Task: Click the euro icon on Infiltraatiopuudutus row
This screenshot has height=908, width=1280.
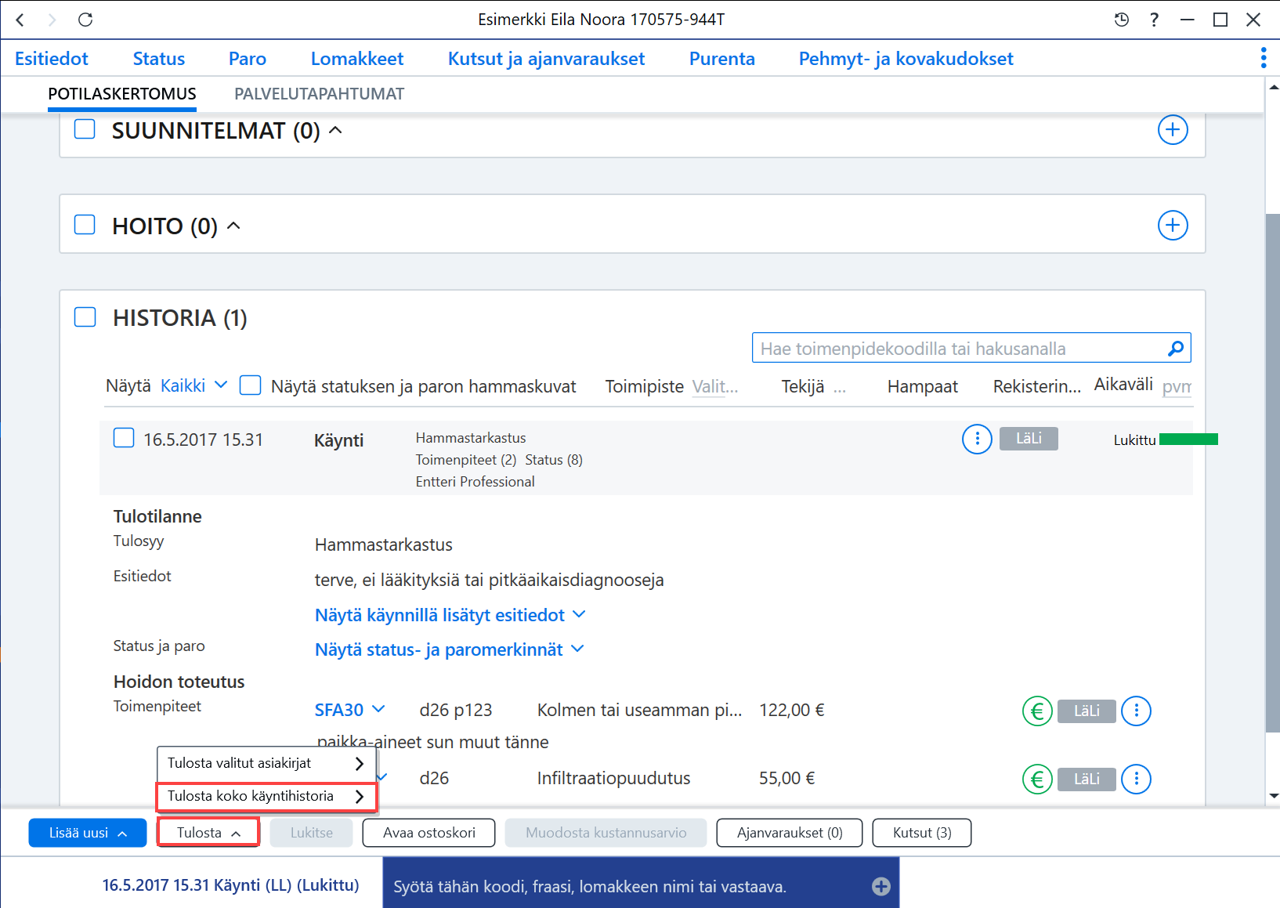Action: tap(1037, 779)
